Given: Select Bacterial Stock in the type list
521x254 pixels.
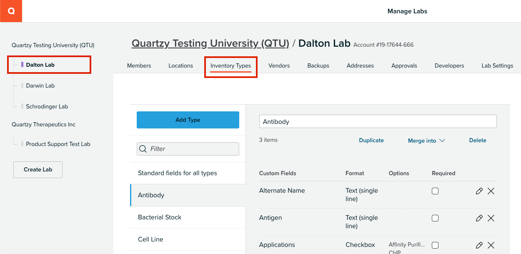Looking at the screenshot, I should pyautogui.click(x=188, y=217).
